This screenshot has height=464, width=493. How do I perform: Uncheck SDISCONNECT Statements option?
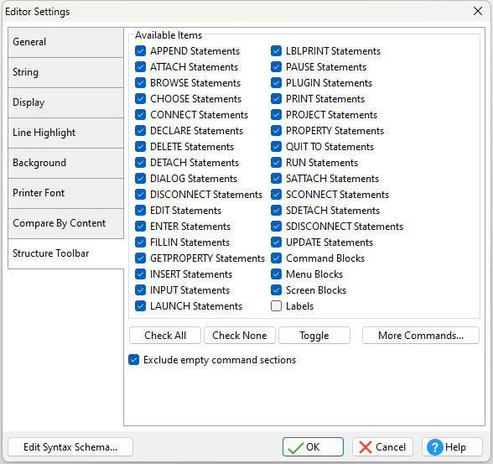(276, 227)
